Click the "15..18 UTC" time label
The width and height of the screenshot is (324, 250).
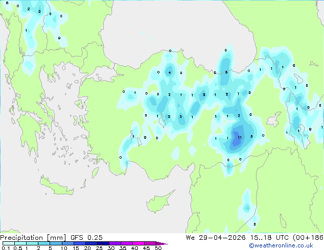tap(269, 238)
